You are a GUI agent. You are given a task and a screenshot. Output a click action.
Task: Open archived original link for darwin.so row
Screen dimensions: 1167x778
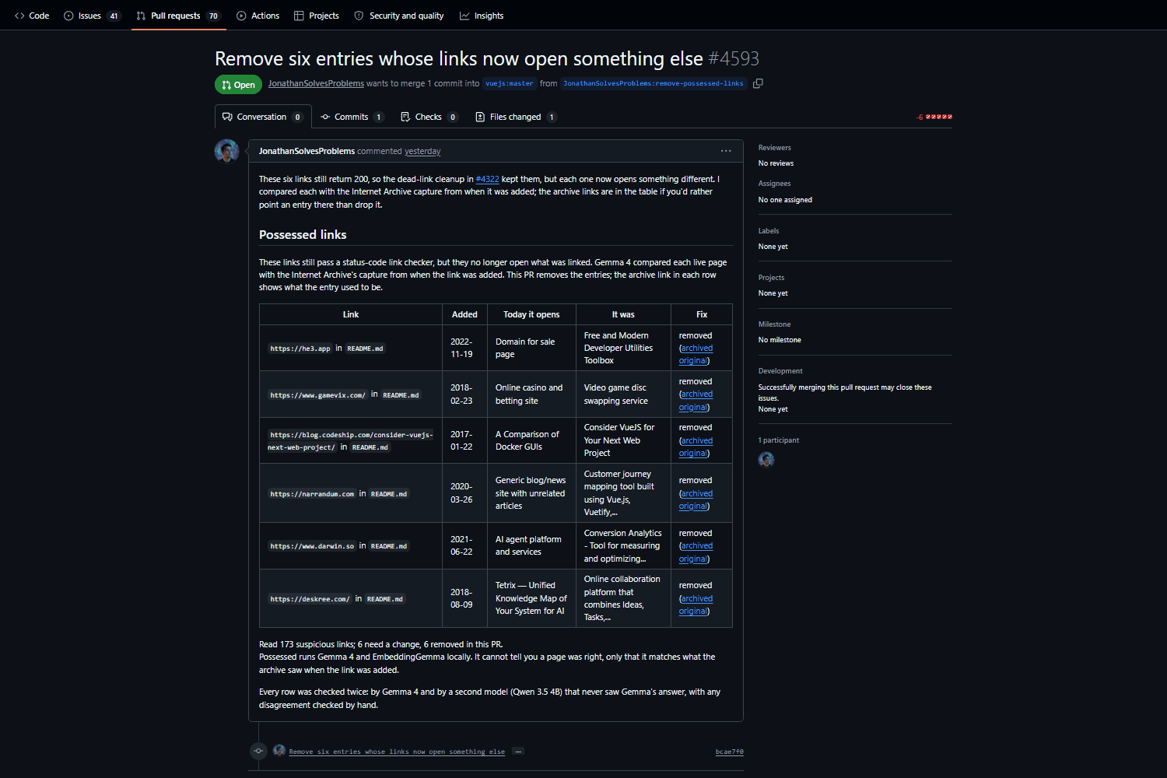point(696,552)
